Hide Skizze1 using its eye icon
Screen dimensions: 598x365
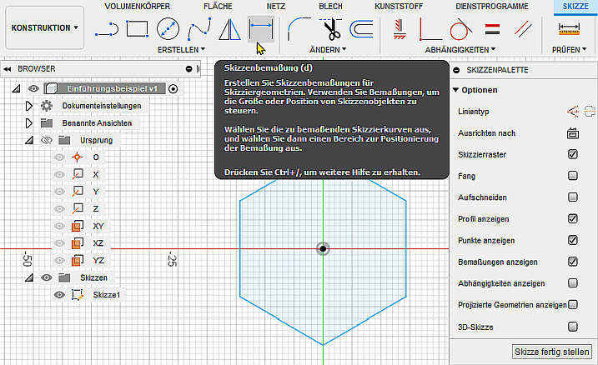(x=59, y=294)
